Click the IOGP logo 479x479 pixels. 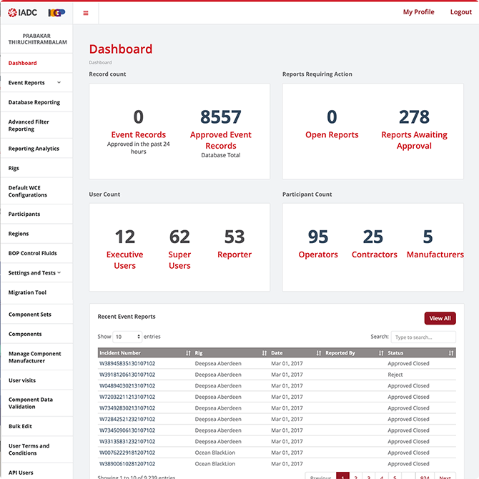(x=57, y=13)
